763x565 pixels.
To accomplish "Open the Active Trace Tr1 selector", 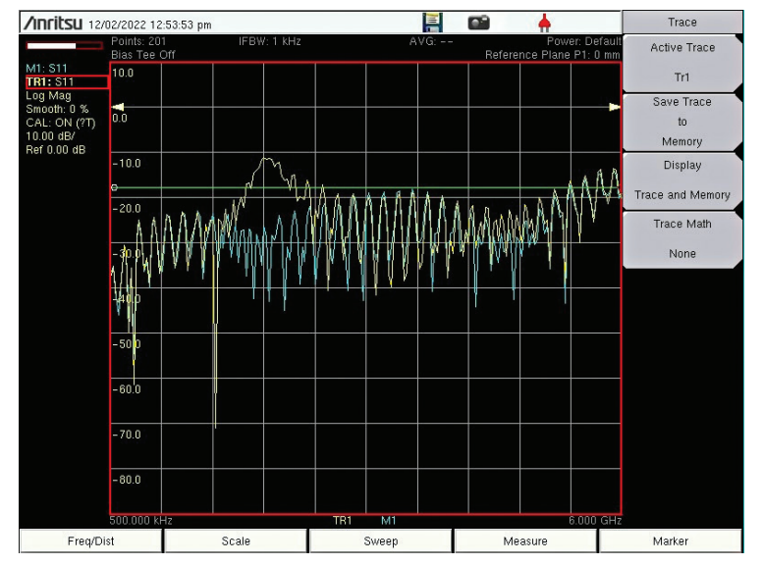I will (x=682, y=62).
